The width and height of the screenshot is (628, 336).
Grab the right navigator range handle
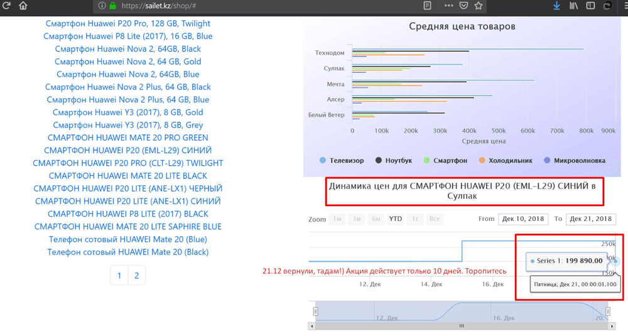608,311
